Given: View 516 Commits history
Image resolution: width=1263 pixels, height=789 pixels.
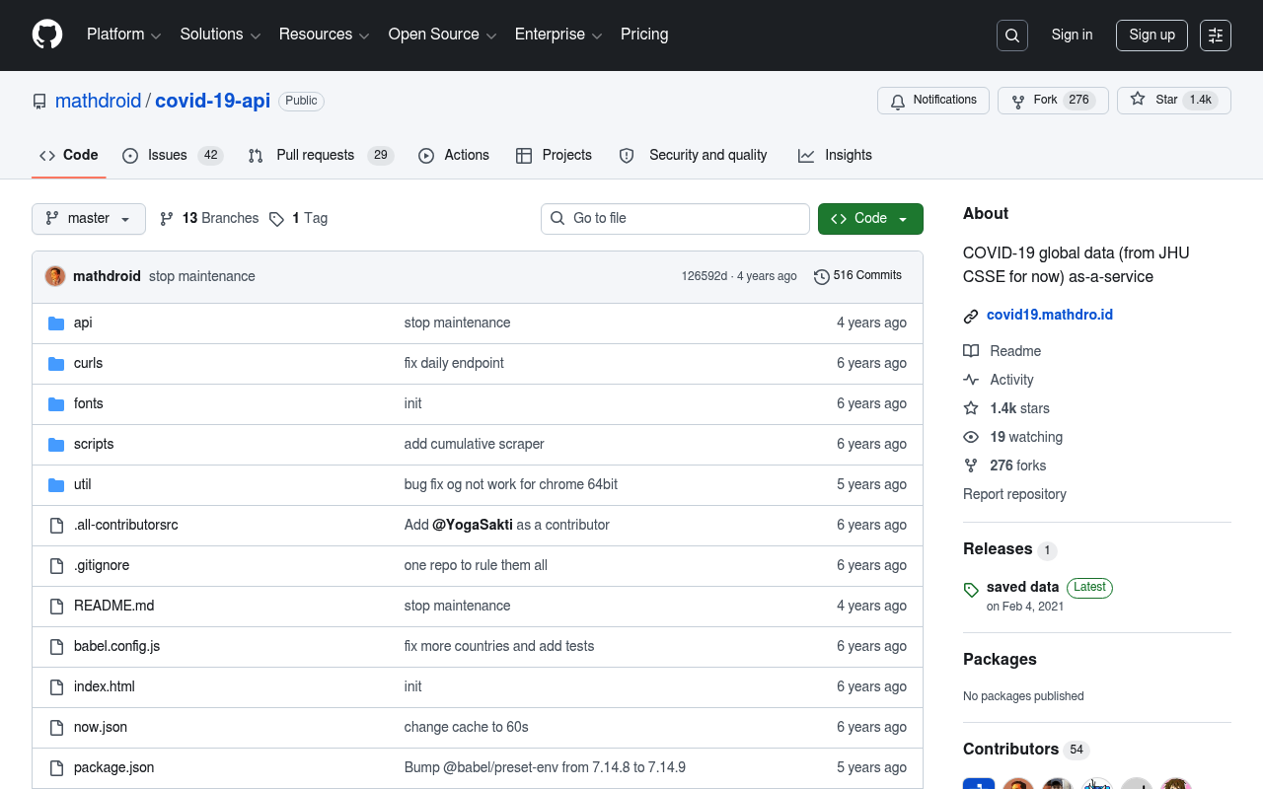Looking at the screenshot, I should click(857, 276).
